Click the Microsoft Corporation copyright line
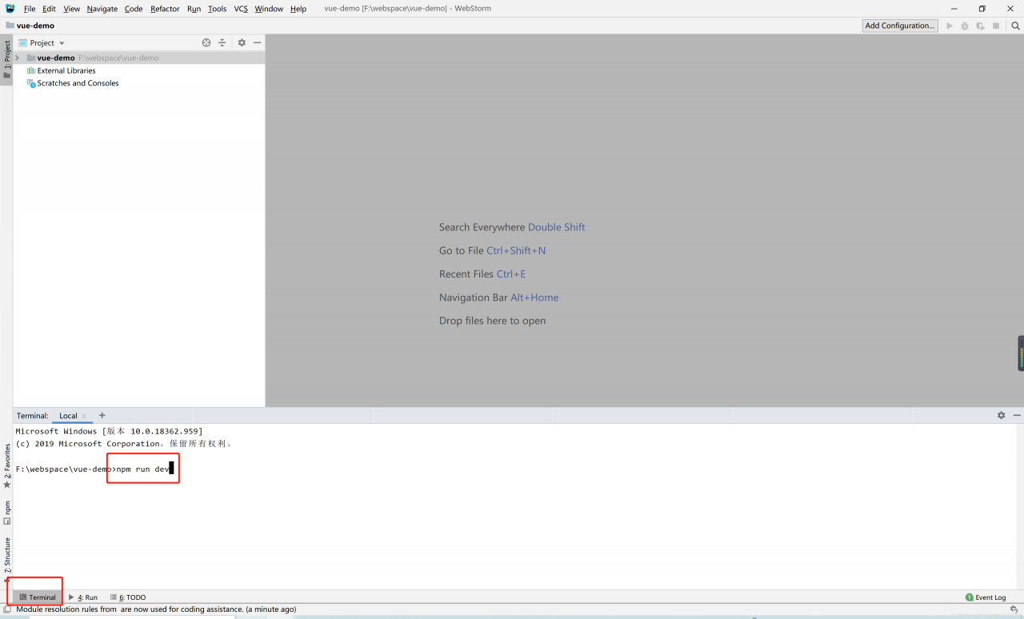 coord(123,444)
